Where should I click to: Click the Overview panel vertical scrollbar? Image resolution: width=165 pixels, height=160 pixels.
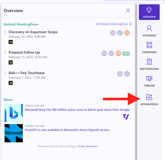136,82
